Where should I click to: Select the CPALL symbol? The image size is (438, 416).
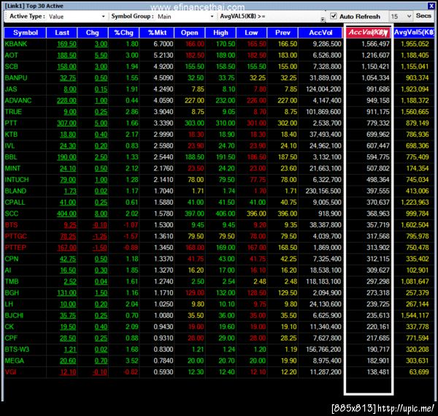pyautogui.click(x=15, y=203)
